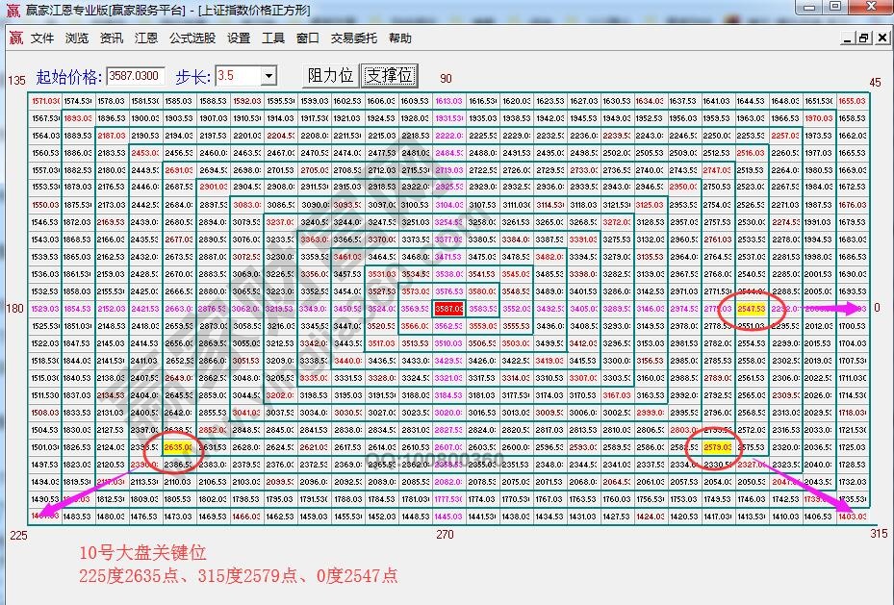This screenshot has width=894, height=605.
Task: Switch to 阻力位 resistance mode
Action: [329, 75]
